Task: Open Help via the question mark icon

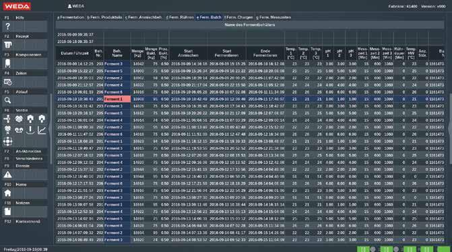Action: click(8, 26)
